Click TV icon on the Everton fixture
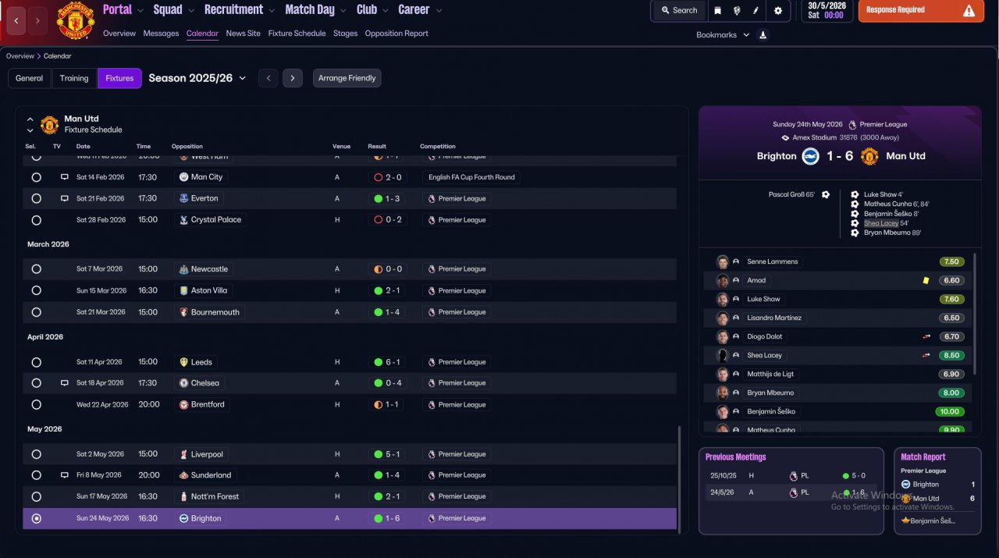Image resolution: width=999 pixels, height=558 pixels. point(65,198)
